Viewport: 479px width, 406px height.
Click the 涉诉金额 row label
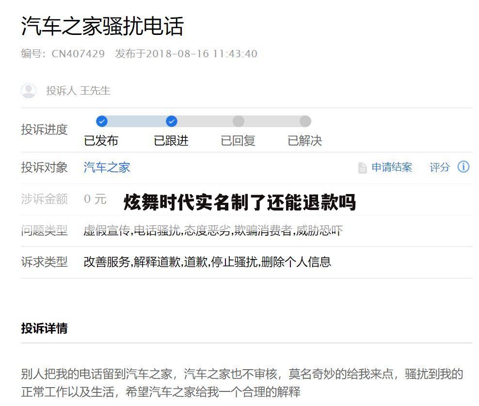pos(44,199)
